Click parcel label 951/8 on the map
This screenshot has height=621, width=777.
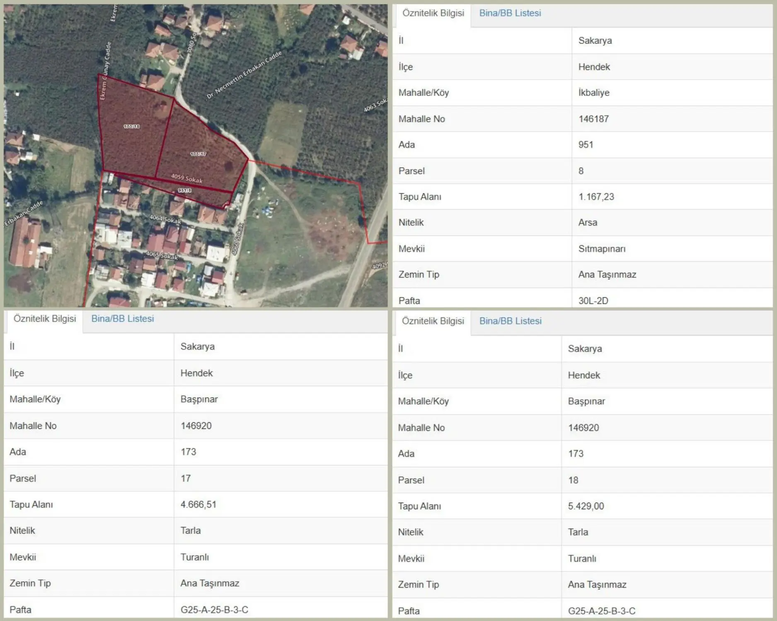(x=184, y=190)
